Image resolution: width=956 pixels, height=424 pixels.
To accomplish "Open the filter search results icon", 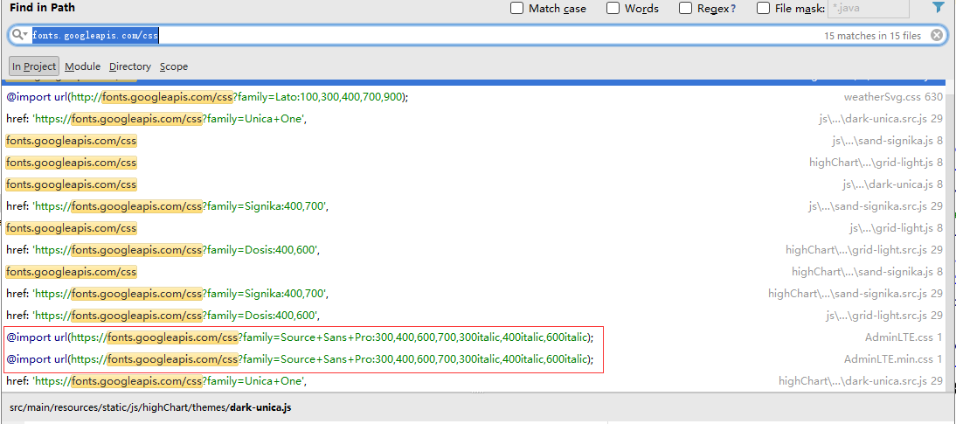I will [x=938, y=8].
